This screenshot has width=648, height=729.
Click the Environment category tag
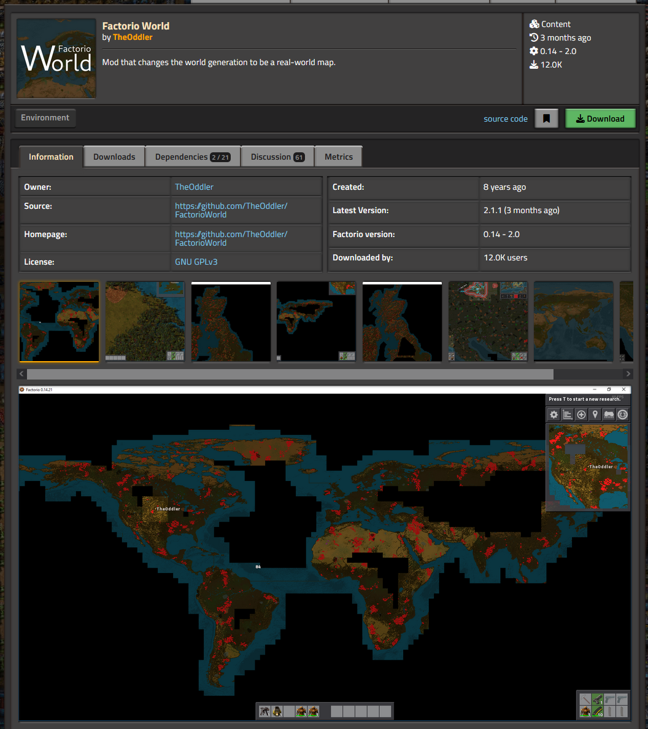(45, 118)
